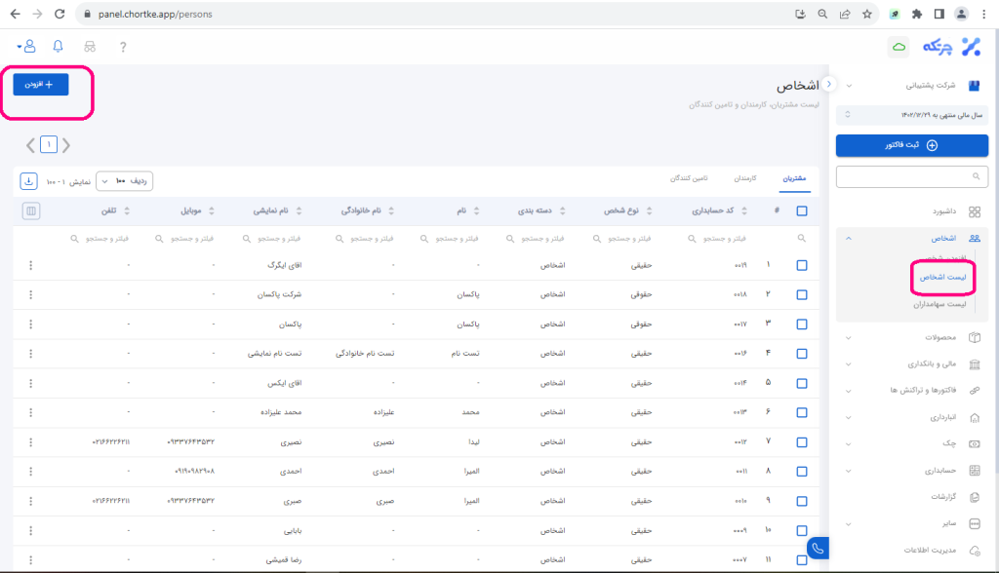
Task: Click the notification bell icon
Action: [58, 47]
